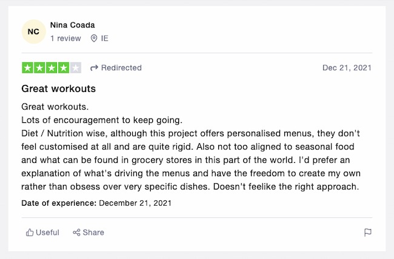The image size is (394, 259).
Task: Click the NC reviewer avatar circle
Action: tap(33, 31)
